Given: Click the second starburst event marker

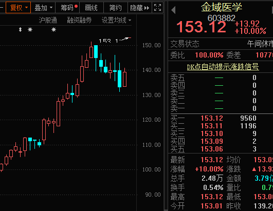Looking at the screenshot, I should (x=53, y=30).
